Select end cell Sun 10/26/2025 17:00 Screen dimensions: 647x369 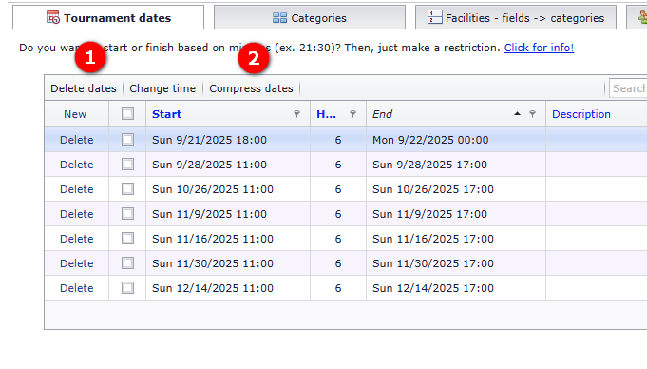pyautogui.click(x=456, y=189)
